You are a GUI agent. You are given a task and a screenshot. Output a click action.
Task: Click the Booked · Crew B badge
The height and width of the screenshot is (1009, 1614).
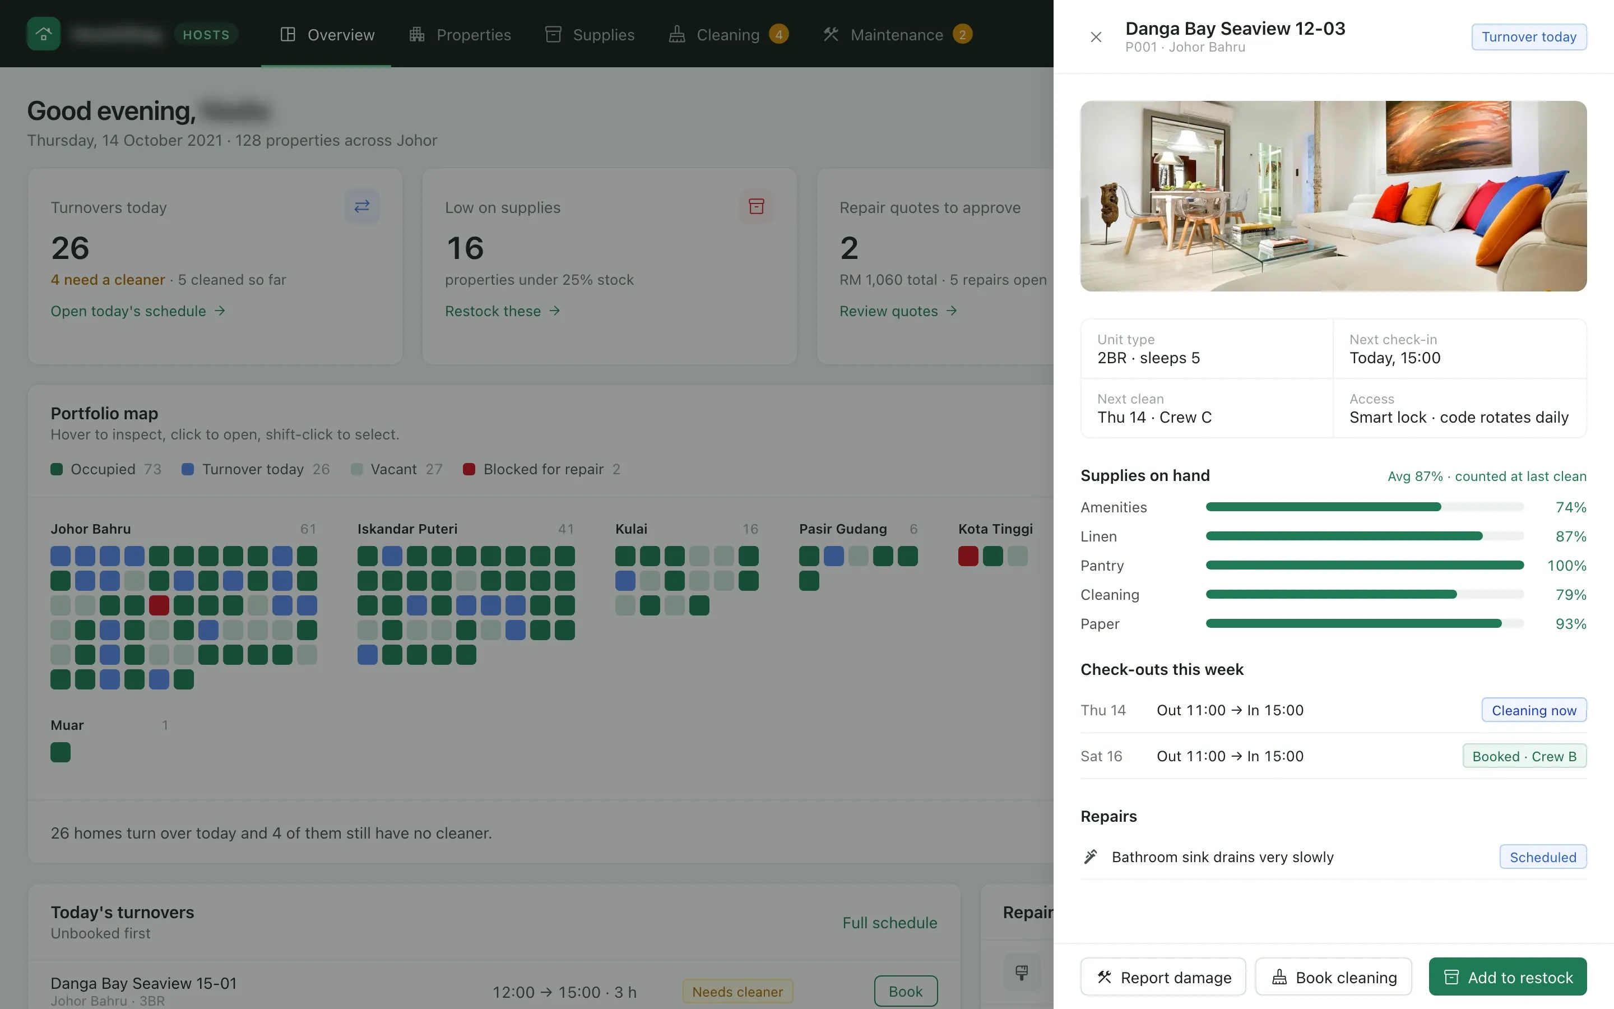point(1525,756)
